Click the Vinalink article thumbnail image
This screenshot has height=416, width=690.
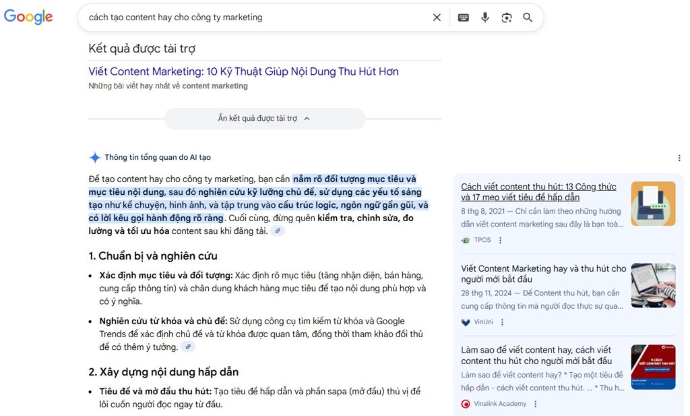tap(653, 366)
